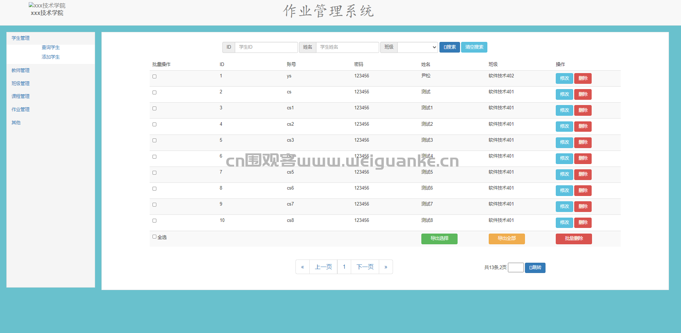Click the green 导出选择 button
The width and height of the screenshot is (681, 333).
pos(439,239)
